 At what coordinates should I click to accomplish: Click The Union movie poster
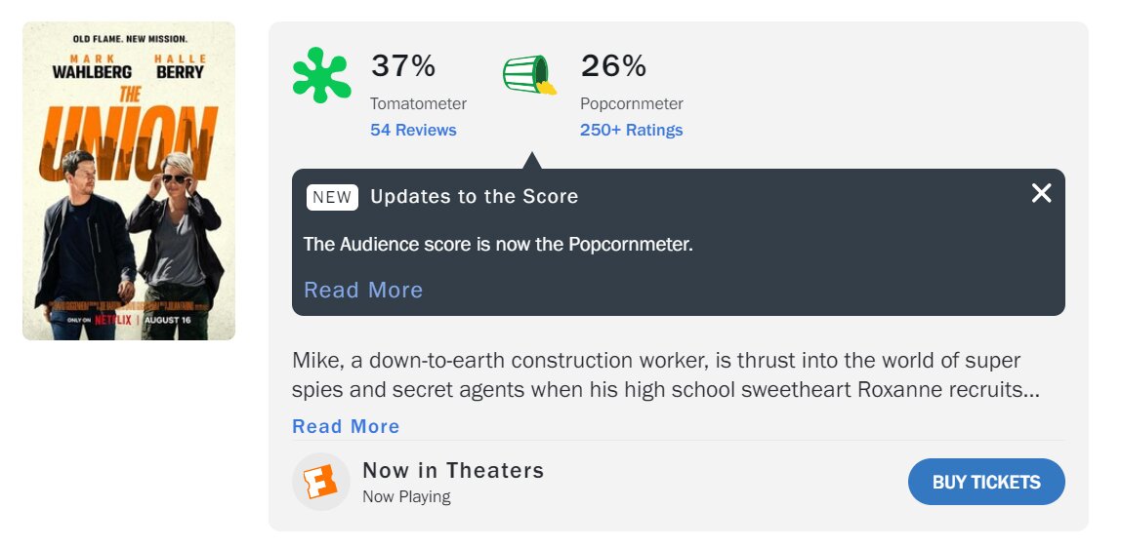coord(129,181)
